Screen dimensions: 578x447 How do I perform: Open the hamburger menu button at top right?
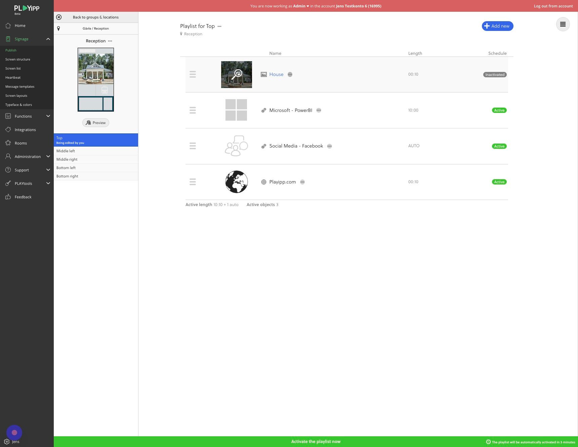(563, 24)
